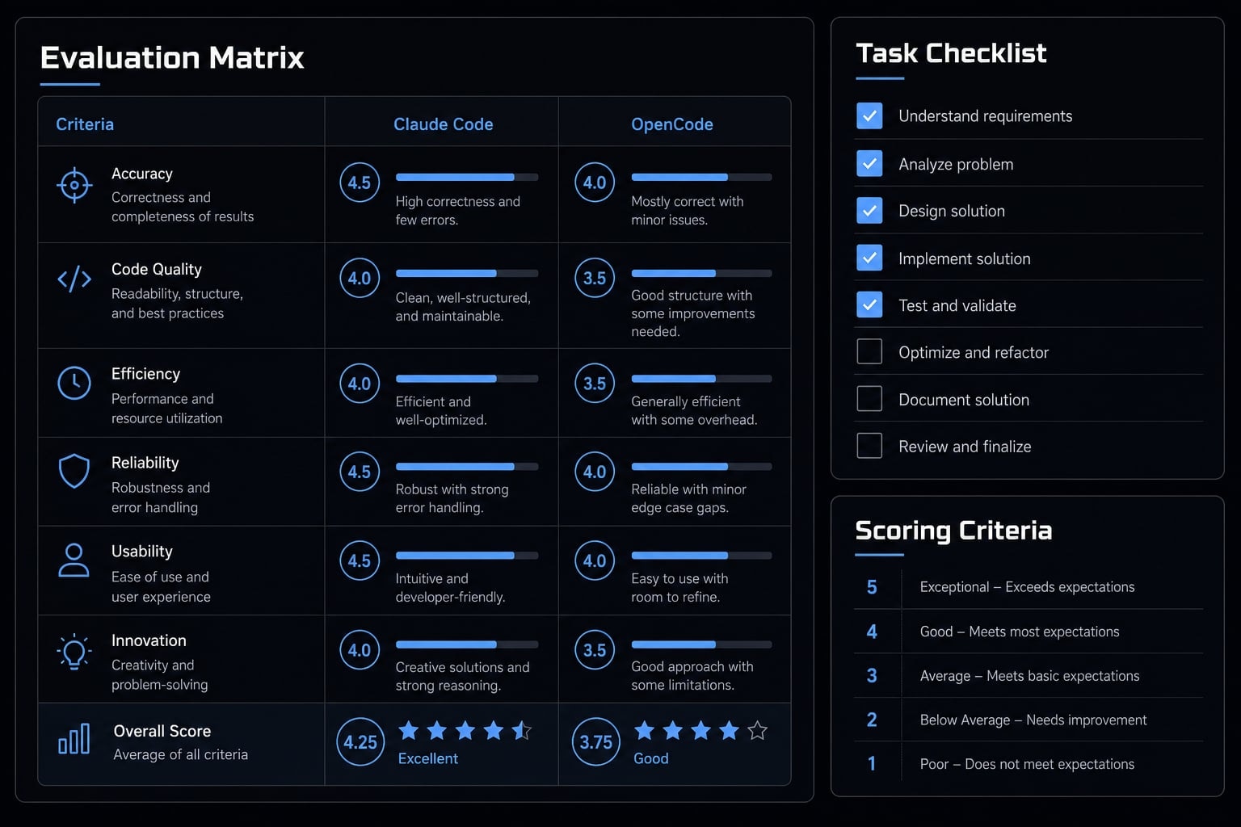Click 'Easy to use with room to refine.'
This screenshot has width=1241, height=827.
point(679,587)
